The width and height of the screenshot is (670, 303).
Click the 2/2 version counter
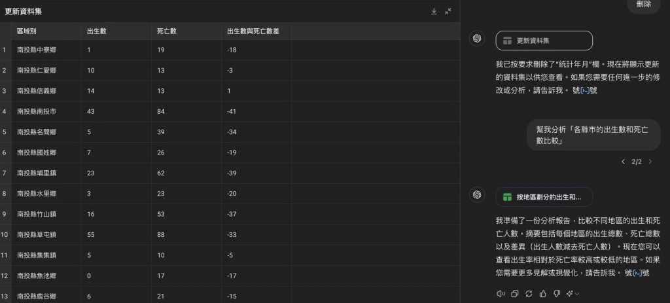tap(637, 162)
